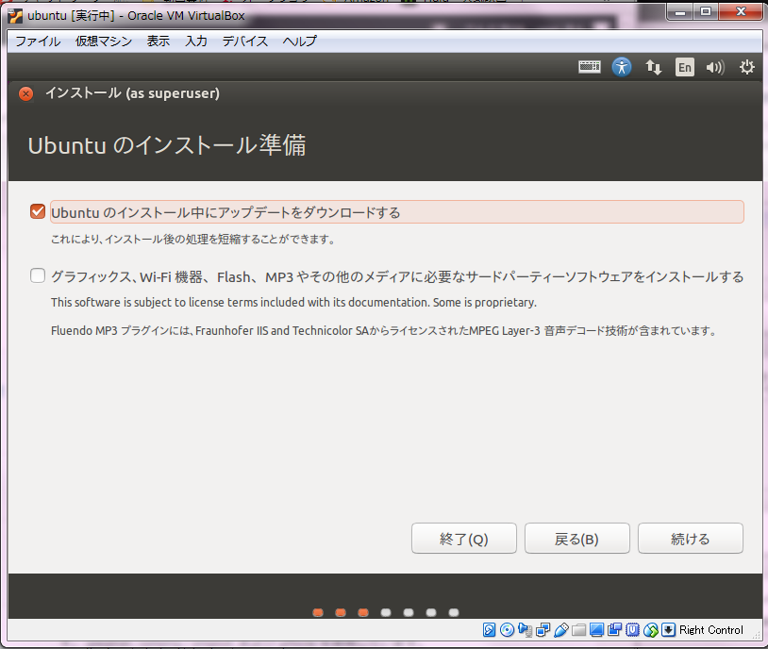Open the network connections indicator

[653, 67]
